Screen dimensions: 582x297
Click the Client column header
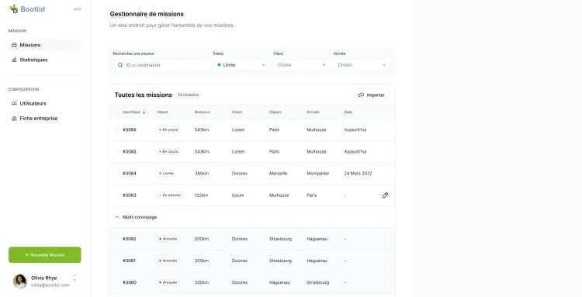coord(237,112)
